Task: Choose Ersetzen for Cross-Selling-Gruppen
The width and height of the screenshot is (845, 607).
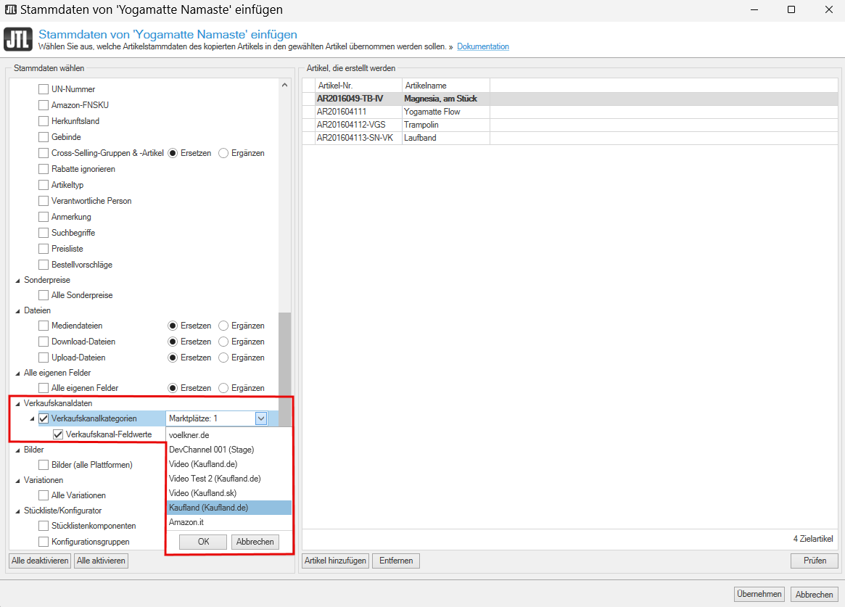Action: click(173, 153)
